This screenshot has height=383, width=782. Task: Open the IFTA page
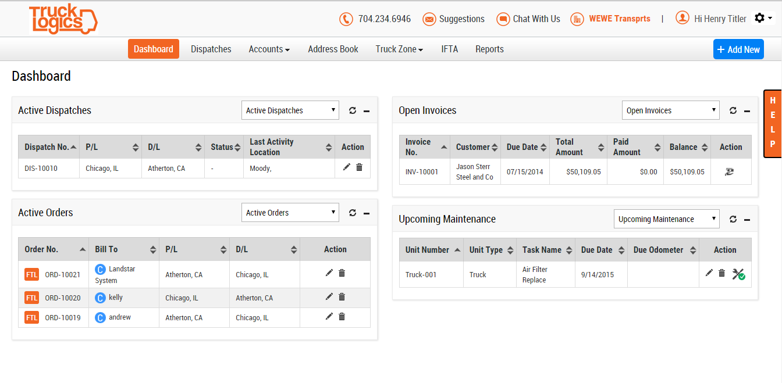pyautogui.click(x=450, y=49)
